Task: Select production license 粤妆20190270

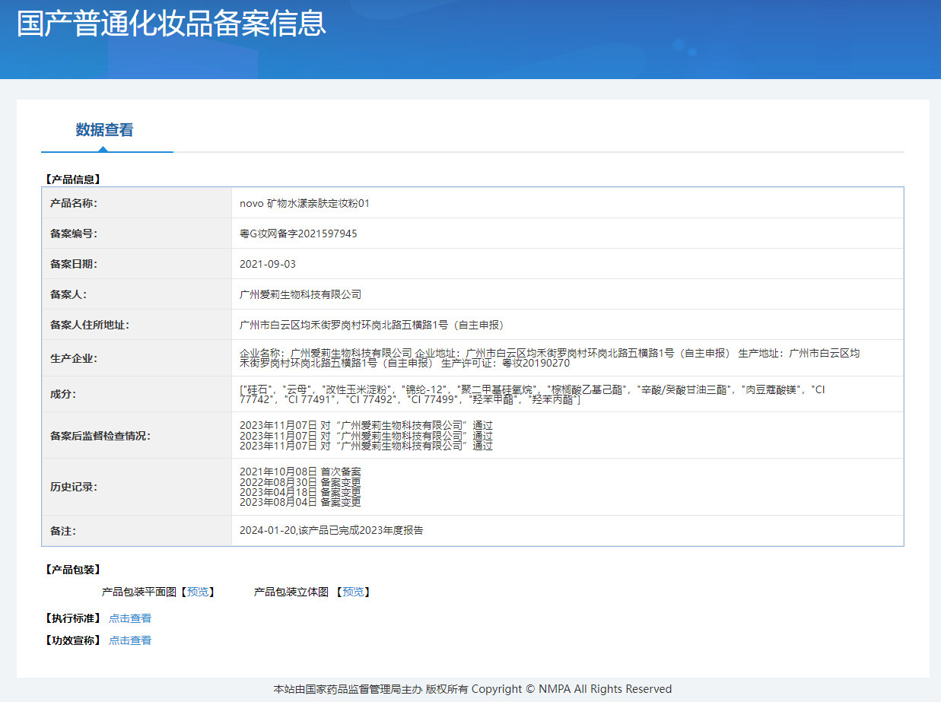Action: coord(537,364)
